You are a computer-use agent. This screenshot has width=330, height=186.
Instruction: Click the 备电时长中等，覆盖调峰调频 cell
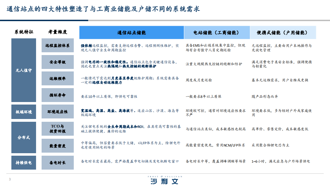click(x=215, y=161)
